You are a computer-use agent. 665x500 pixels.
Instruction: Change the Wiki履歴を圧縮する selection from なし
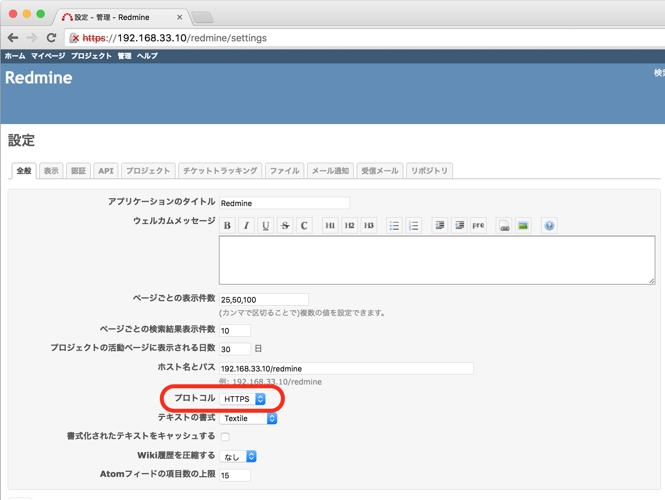(237, 456)
